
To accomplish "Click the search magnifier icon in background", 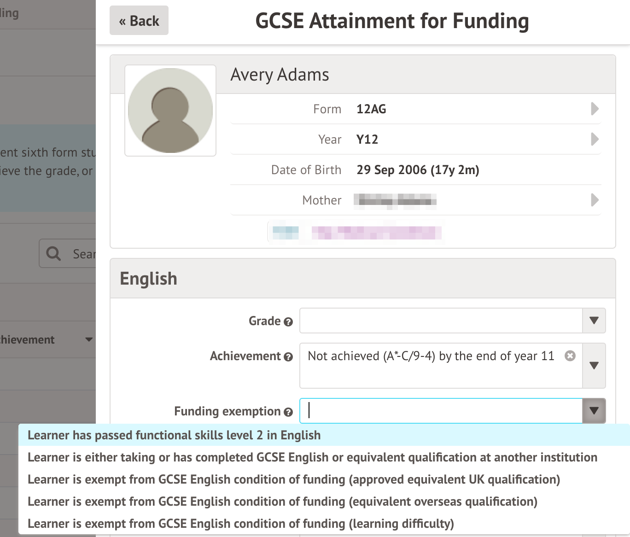I will click(54, 253).
